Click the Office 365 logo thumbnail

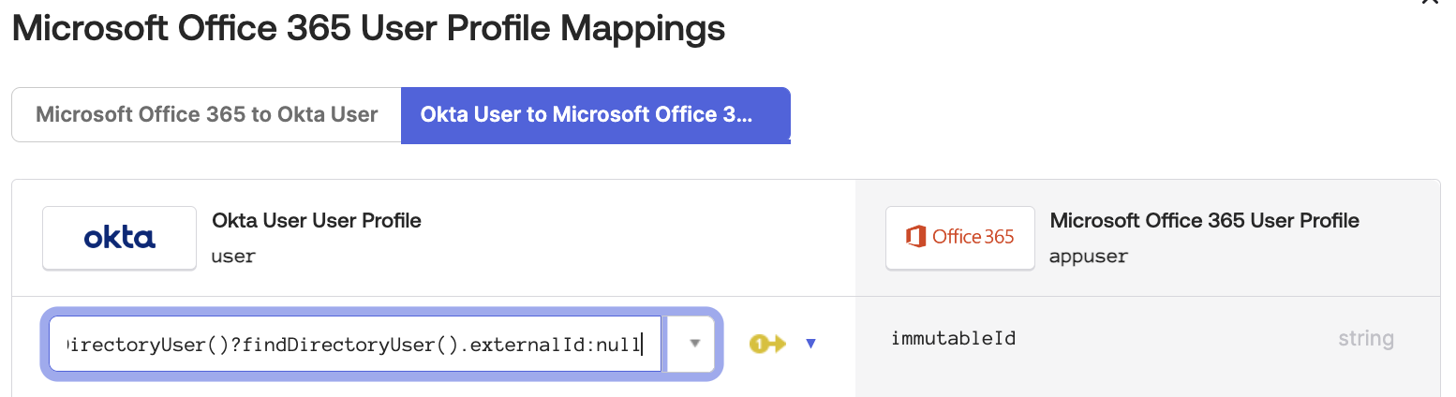[x=959, y=238]
